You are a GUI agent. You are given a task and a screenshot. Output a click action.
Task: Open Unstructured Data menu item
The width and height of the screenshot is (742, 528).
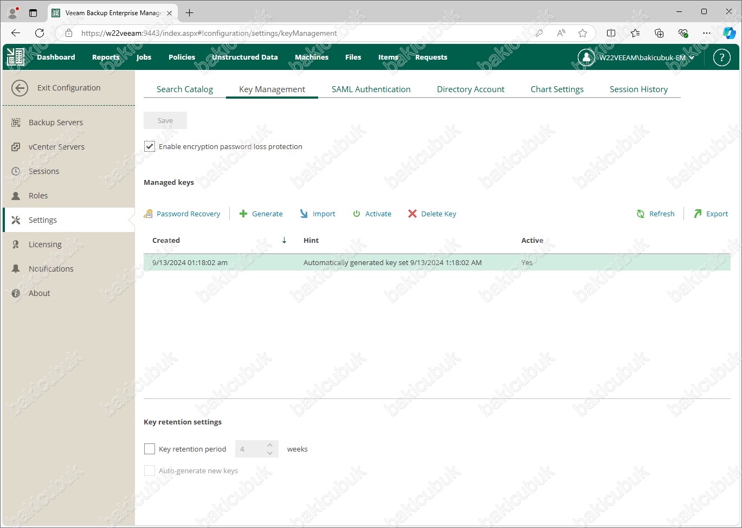[245, 57]
